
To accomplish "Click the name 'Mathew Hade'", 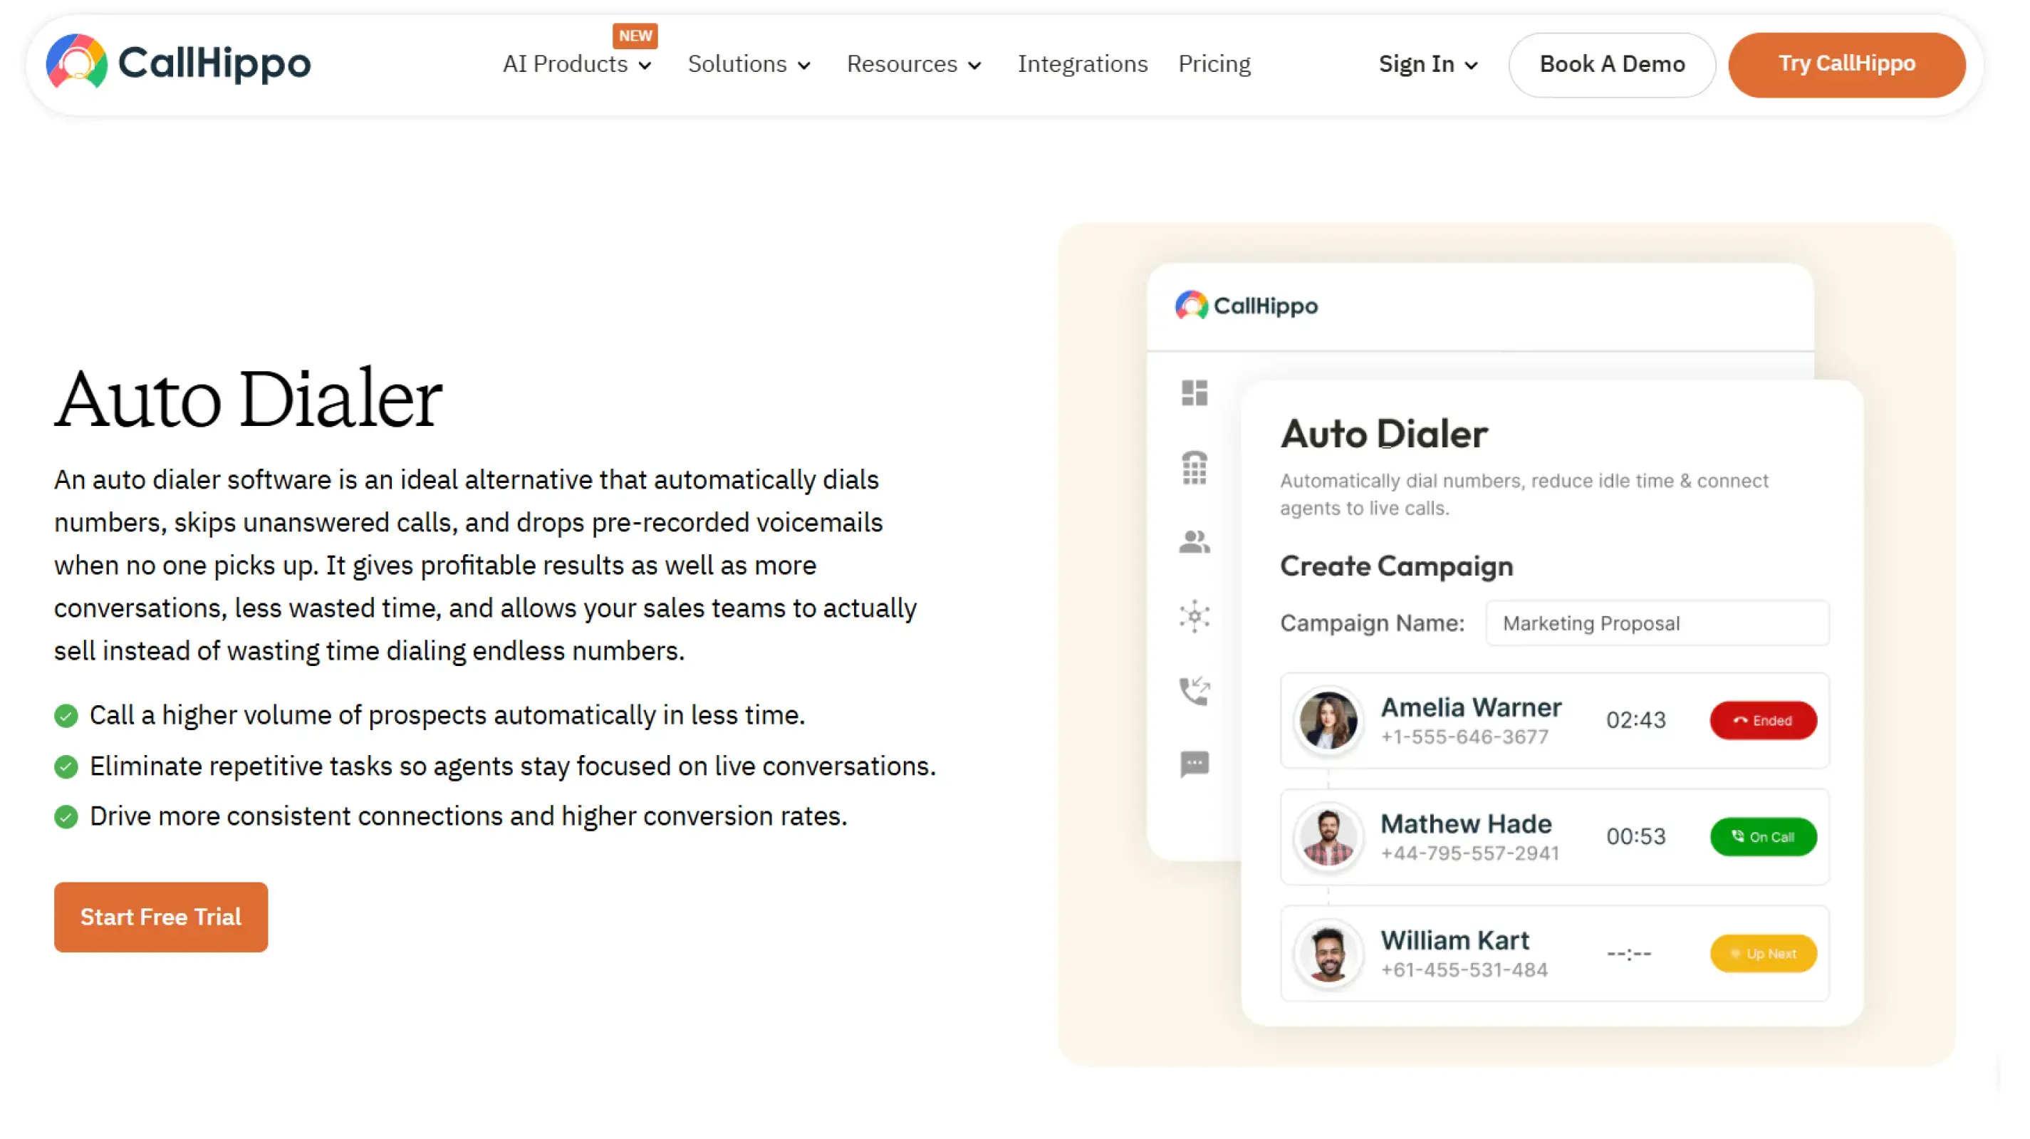I will click(1466, 823).
